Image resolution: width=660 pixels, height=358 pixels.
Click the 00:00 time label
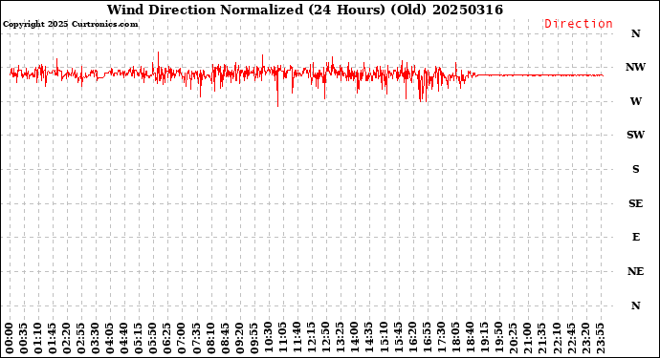point(10,338)
